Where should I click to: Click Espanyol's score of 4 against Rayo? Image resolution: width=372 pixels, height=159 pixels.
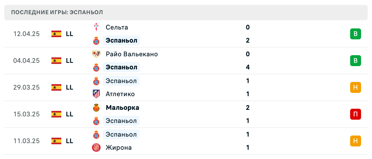click(x=248, y=67)
